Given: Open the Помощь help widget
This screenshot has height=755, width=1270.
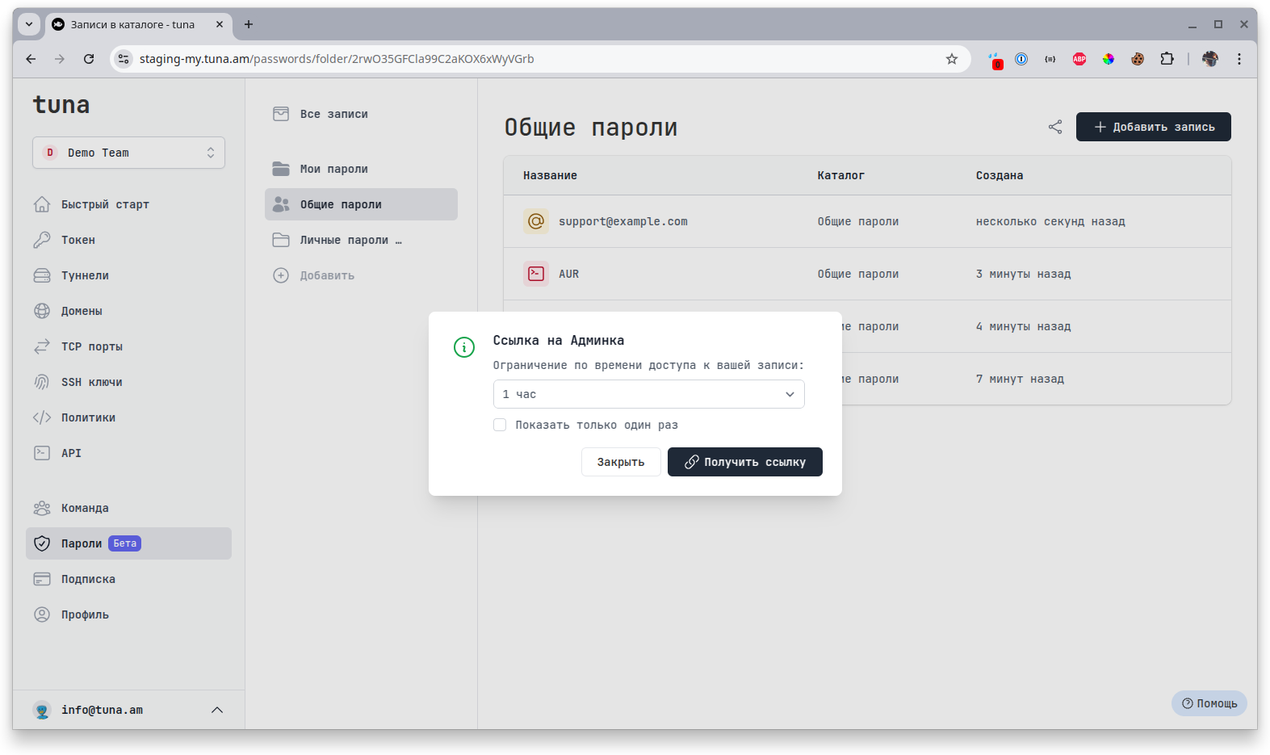Looking at the screenshot, I should (x=1209, y=703).
